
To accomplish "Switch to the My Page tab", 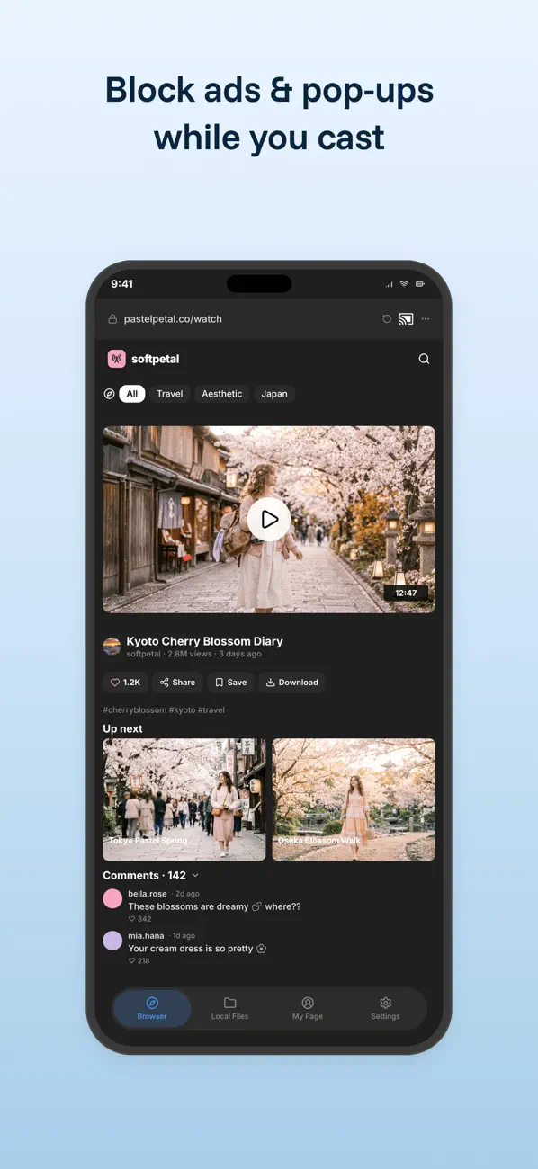I will pyautogui.click(x=308, y=1009).
